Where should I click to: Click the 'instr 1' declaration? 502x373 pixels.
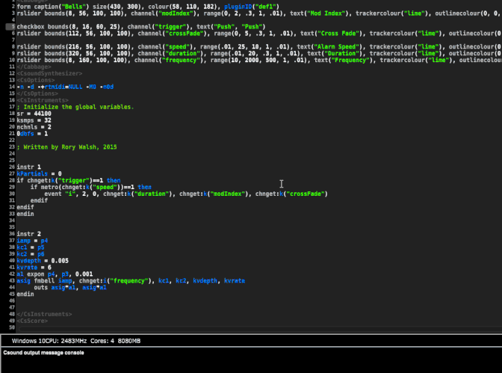click(29, 167)
